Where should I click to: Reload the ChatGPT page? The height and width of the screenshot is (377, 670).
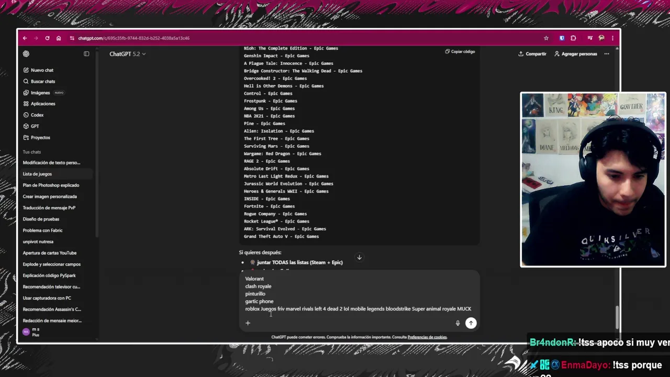47,38
